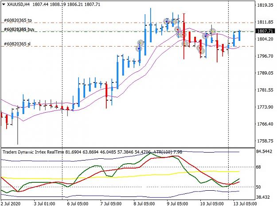The height and width of the screenshot is (208, 277).
Task: Click the 7 Jul 05:00 time axis label
Action: [111, 204]
